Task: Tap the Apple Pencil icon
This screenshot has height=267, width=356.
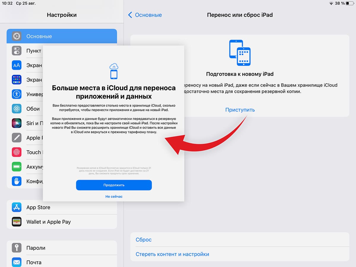Action: (x=17, y=138)
